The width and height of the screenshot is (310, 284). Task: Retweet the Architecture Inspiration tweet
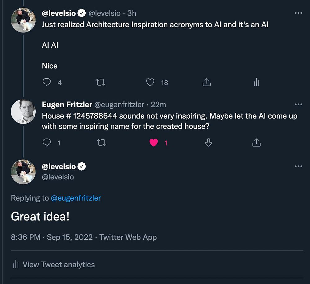click(x=100, y=82)
